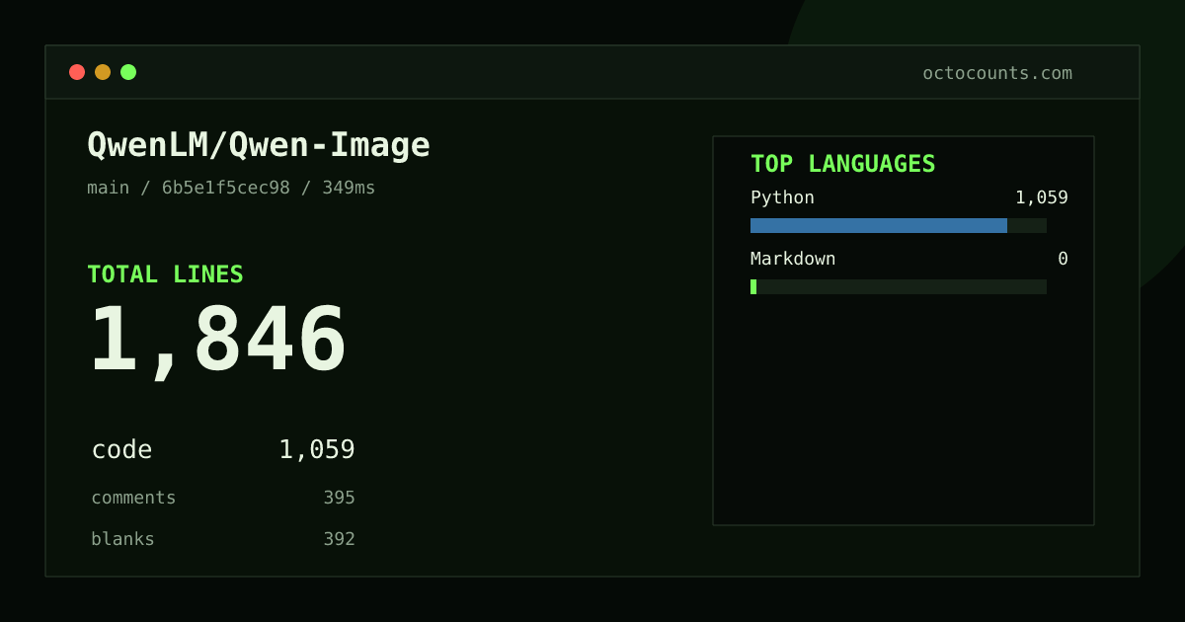The height and width of the screenshot is (622, 1185).
Task: Select the Python count 1,059
Action: (x=1042, y=197)
